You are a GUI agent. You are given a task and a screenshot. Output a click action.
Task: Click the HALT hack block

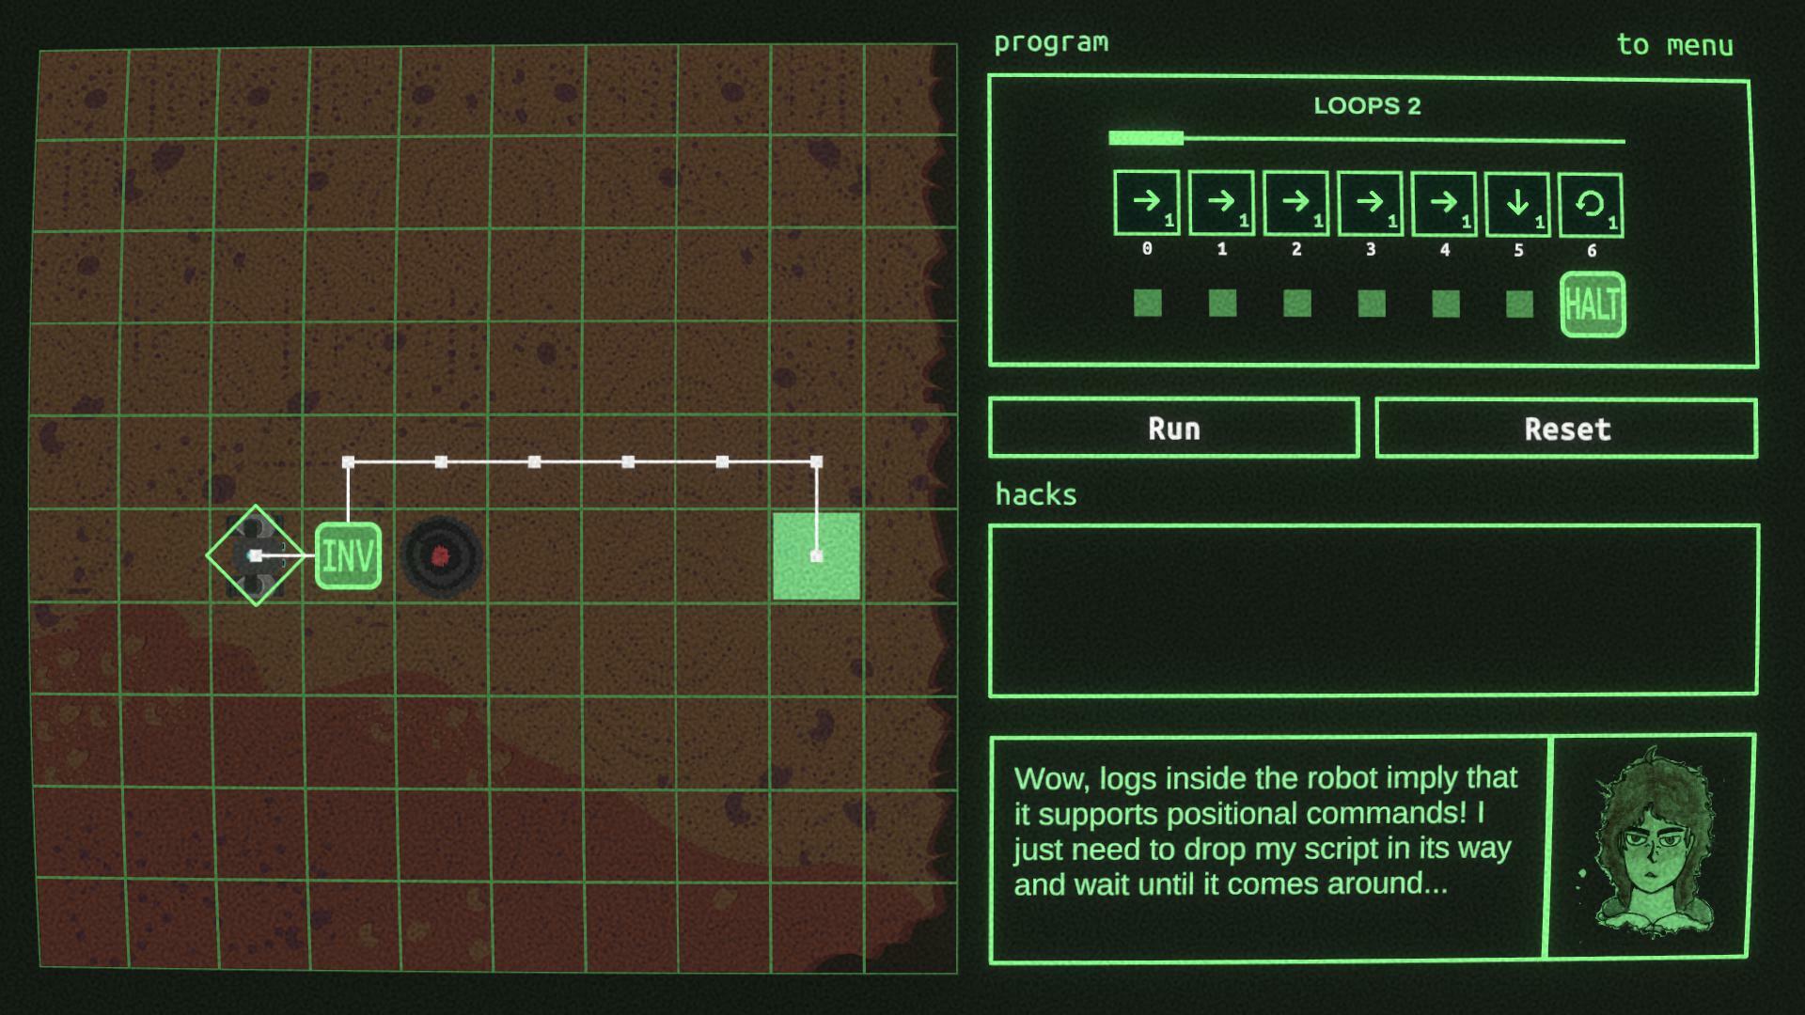1593,304
